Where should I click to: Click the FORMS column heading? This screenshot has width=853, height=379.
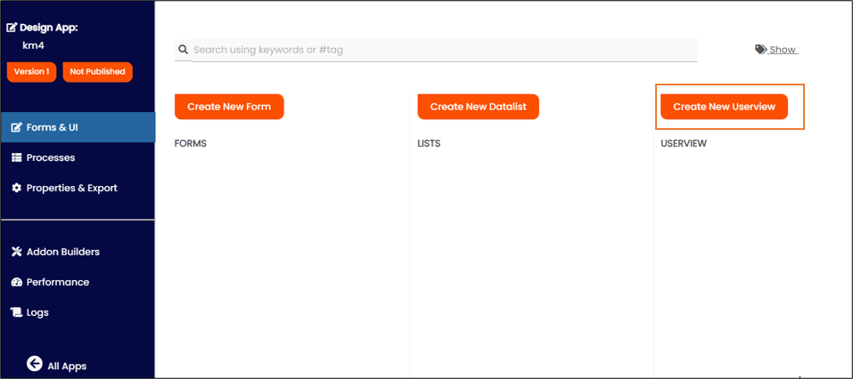pos(191,144)
